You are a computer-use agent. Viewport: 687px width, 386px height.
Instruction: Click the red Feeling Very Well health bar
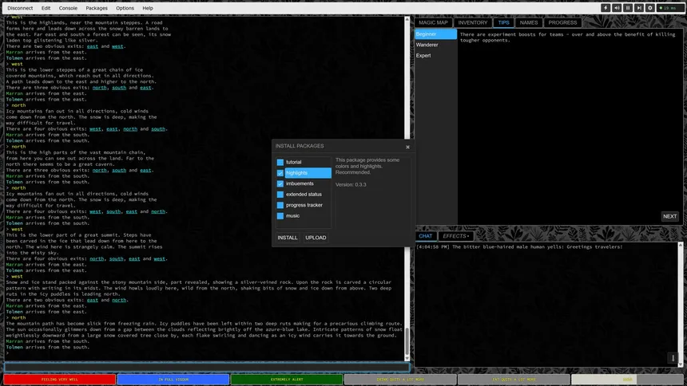click(x=60, y=380)
